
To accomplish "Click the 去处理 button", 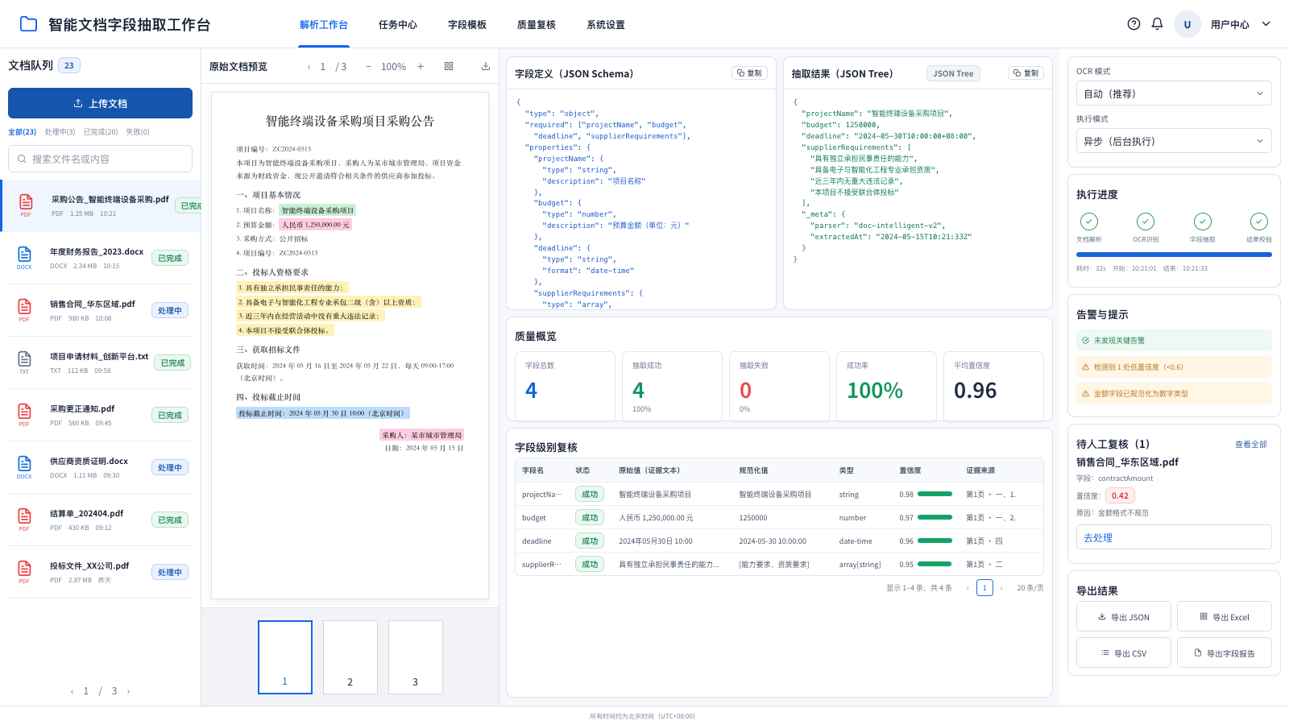I will tap(1174, 537).
